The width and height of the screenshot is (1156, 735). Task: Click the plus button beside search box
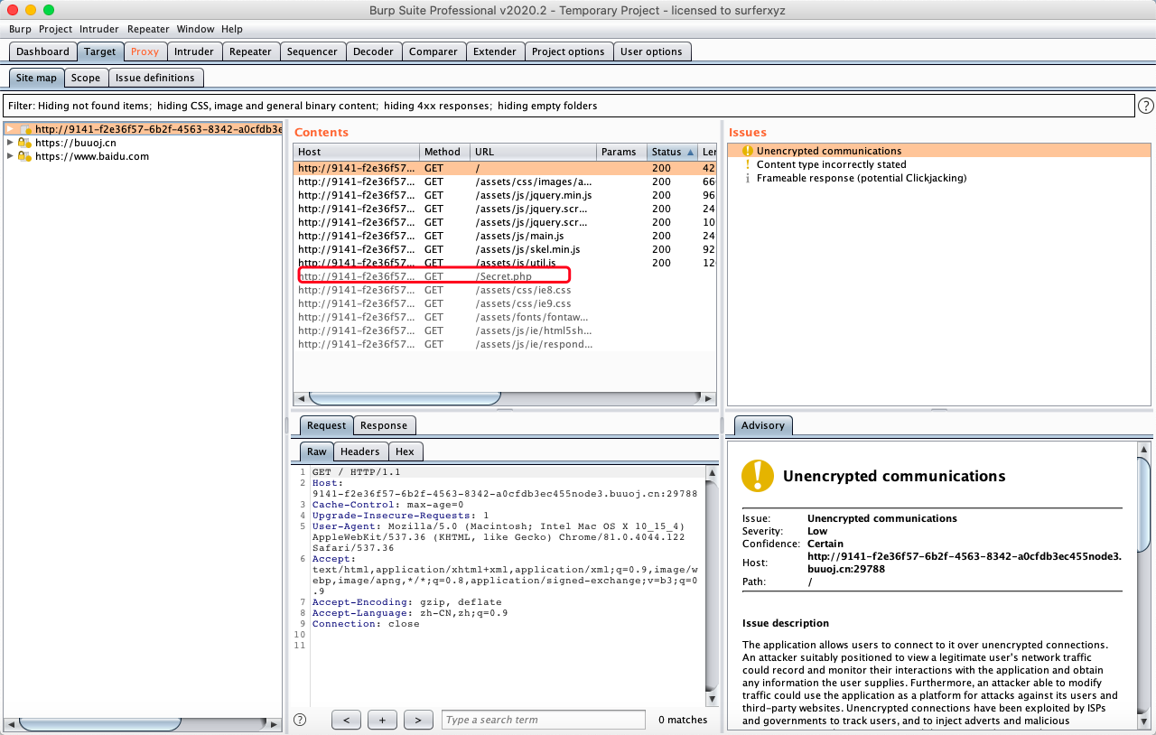tap(382, 720)
